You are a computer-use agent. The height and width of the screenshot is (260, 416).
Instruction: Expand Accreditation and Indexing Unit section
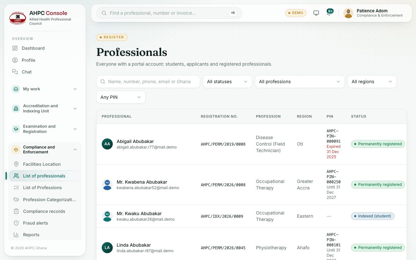coord(45,109)
